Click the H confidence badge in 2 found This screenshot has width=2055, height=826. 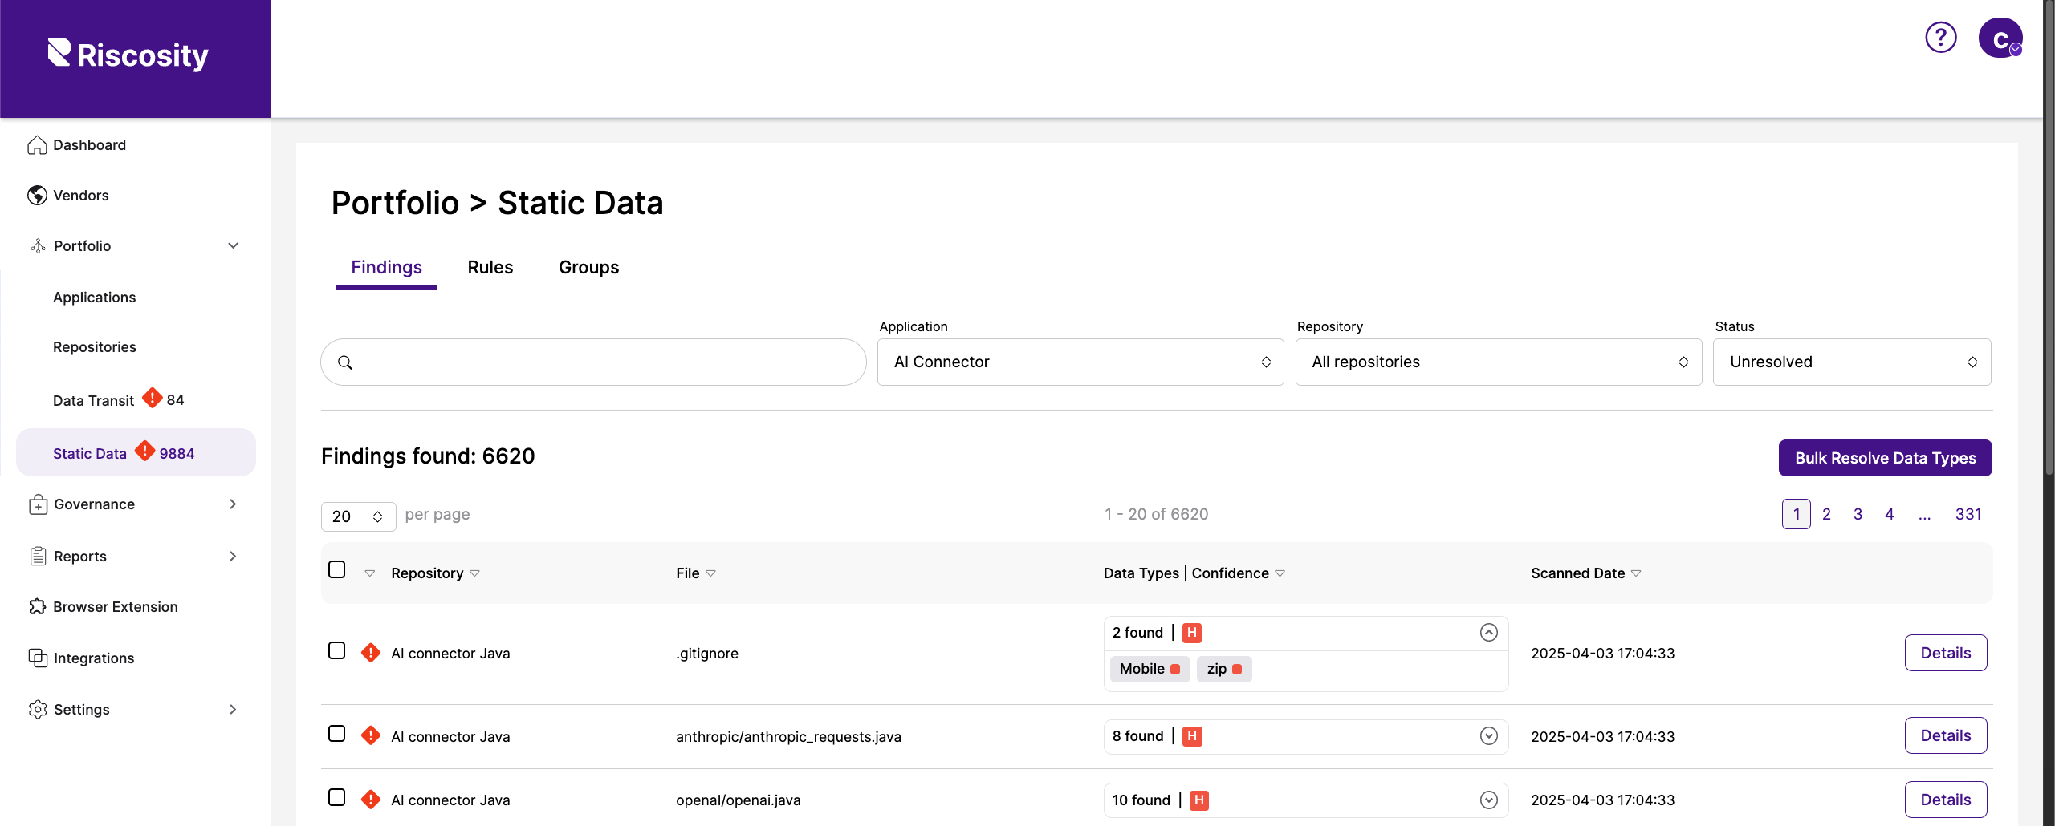click(1192, 633)
